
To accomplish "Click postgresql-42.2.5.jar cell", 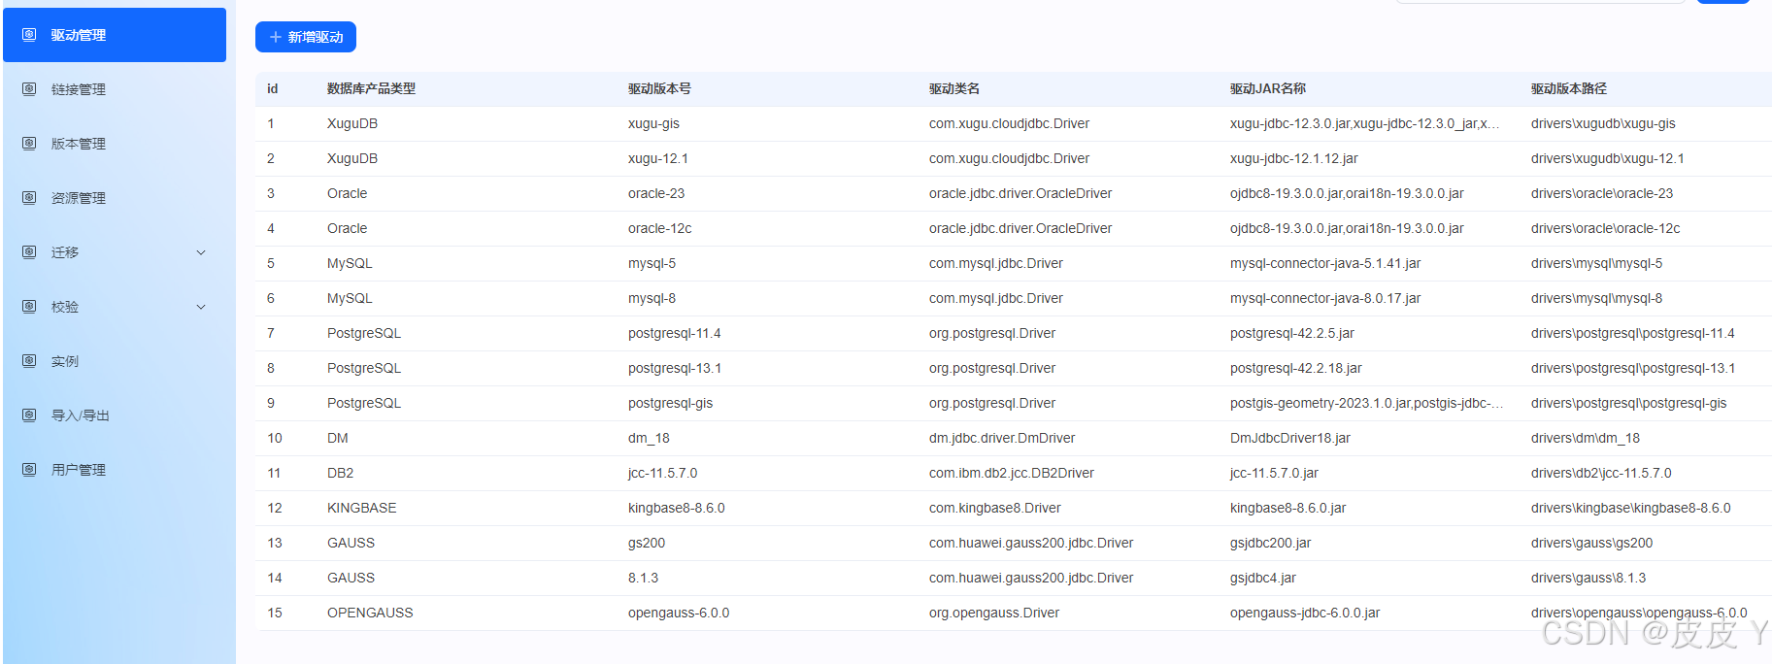I will click(1292, 333).
